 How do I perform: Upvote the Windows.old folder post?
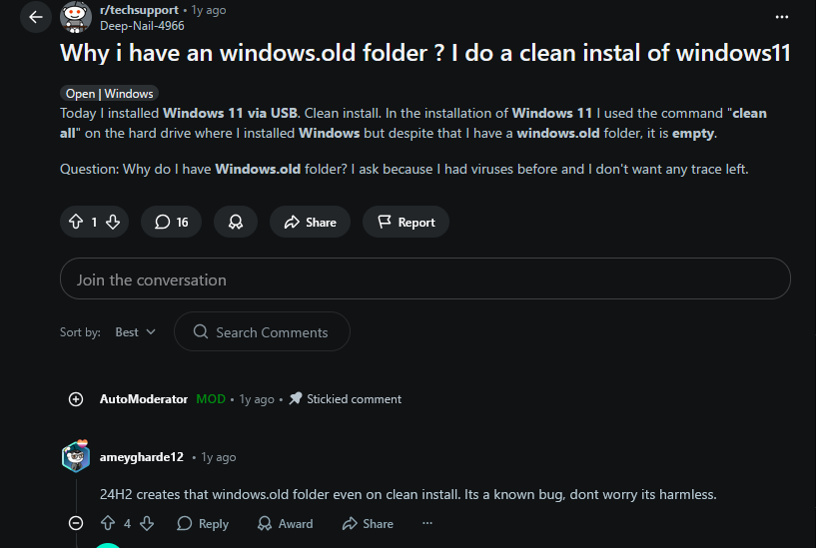(76, 222)
